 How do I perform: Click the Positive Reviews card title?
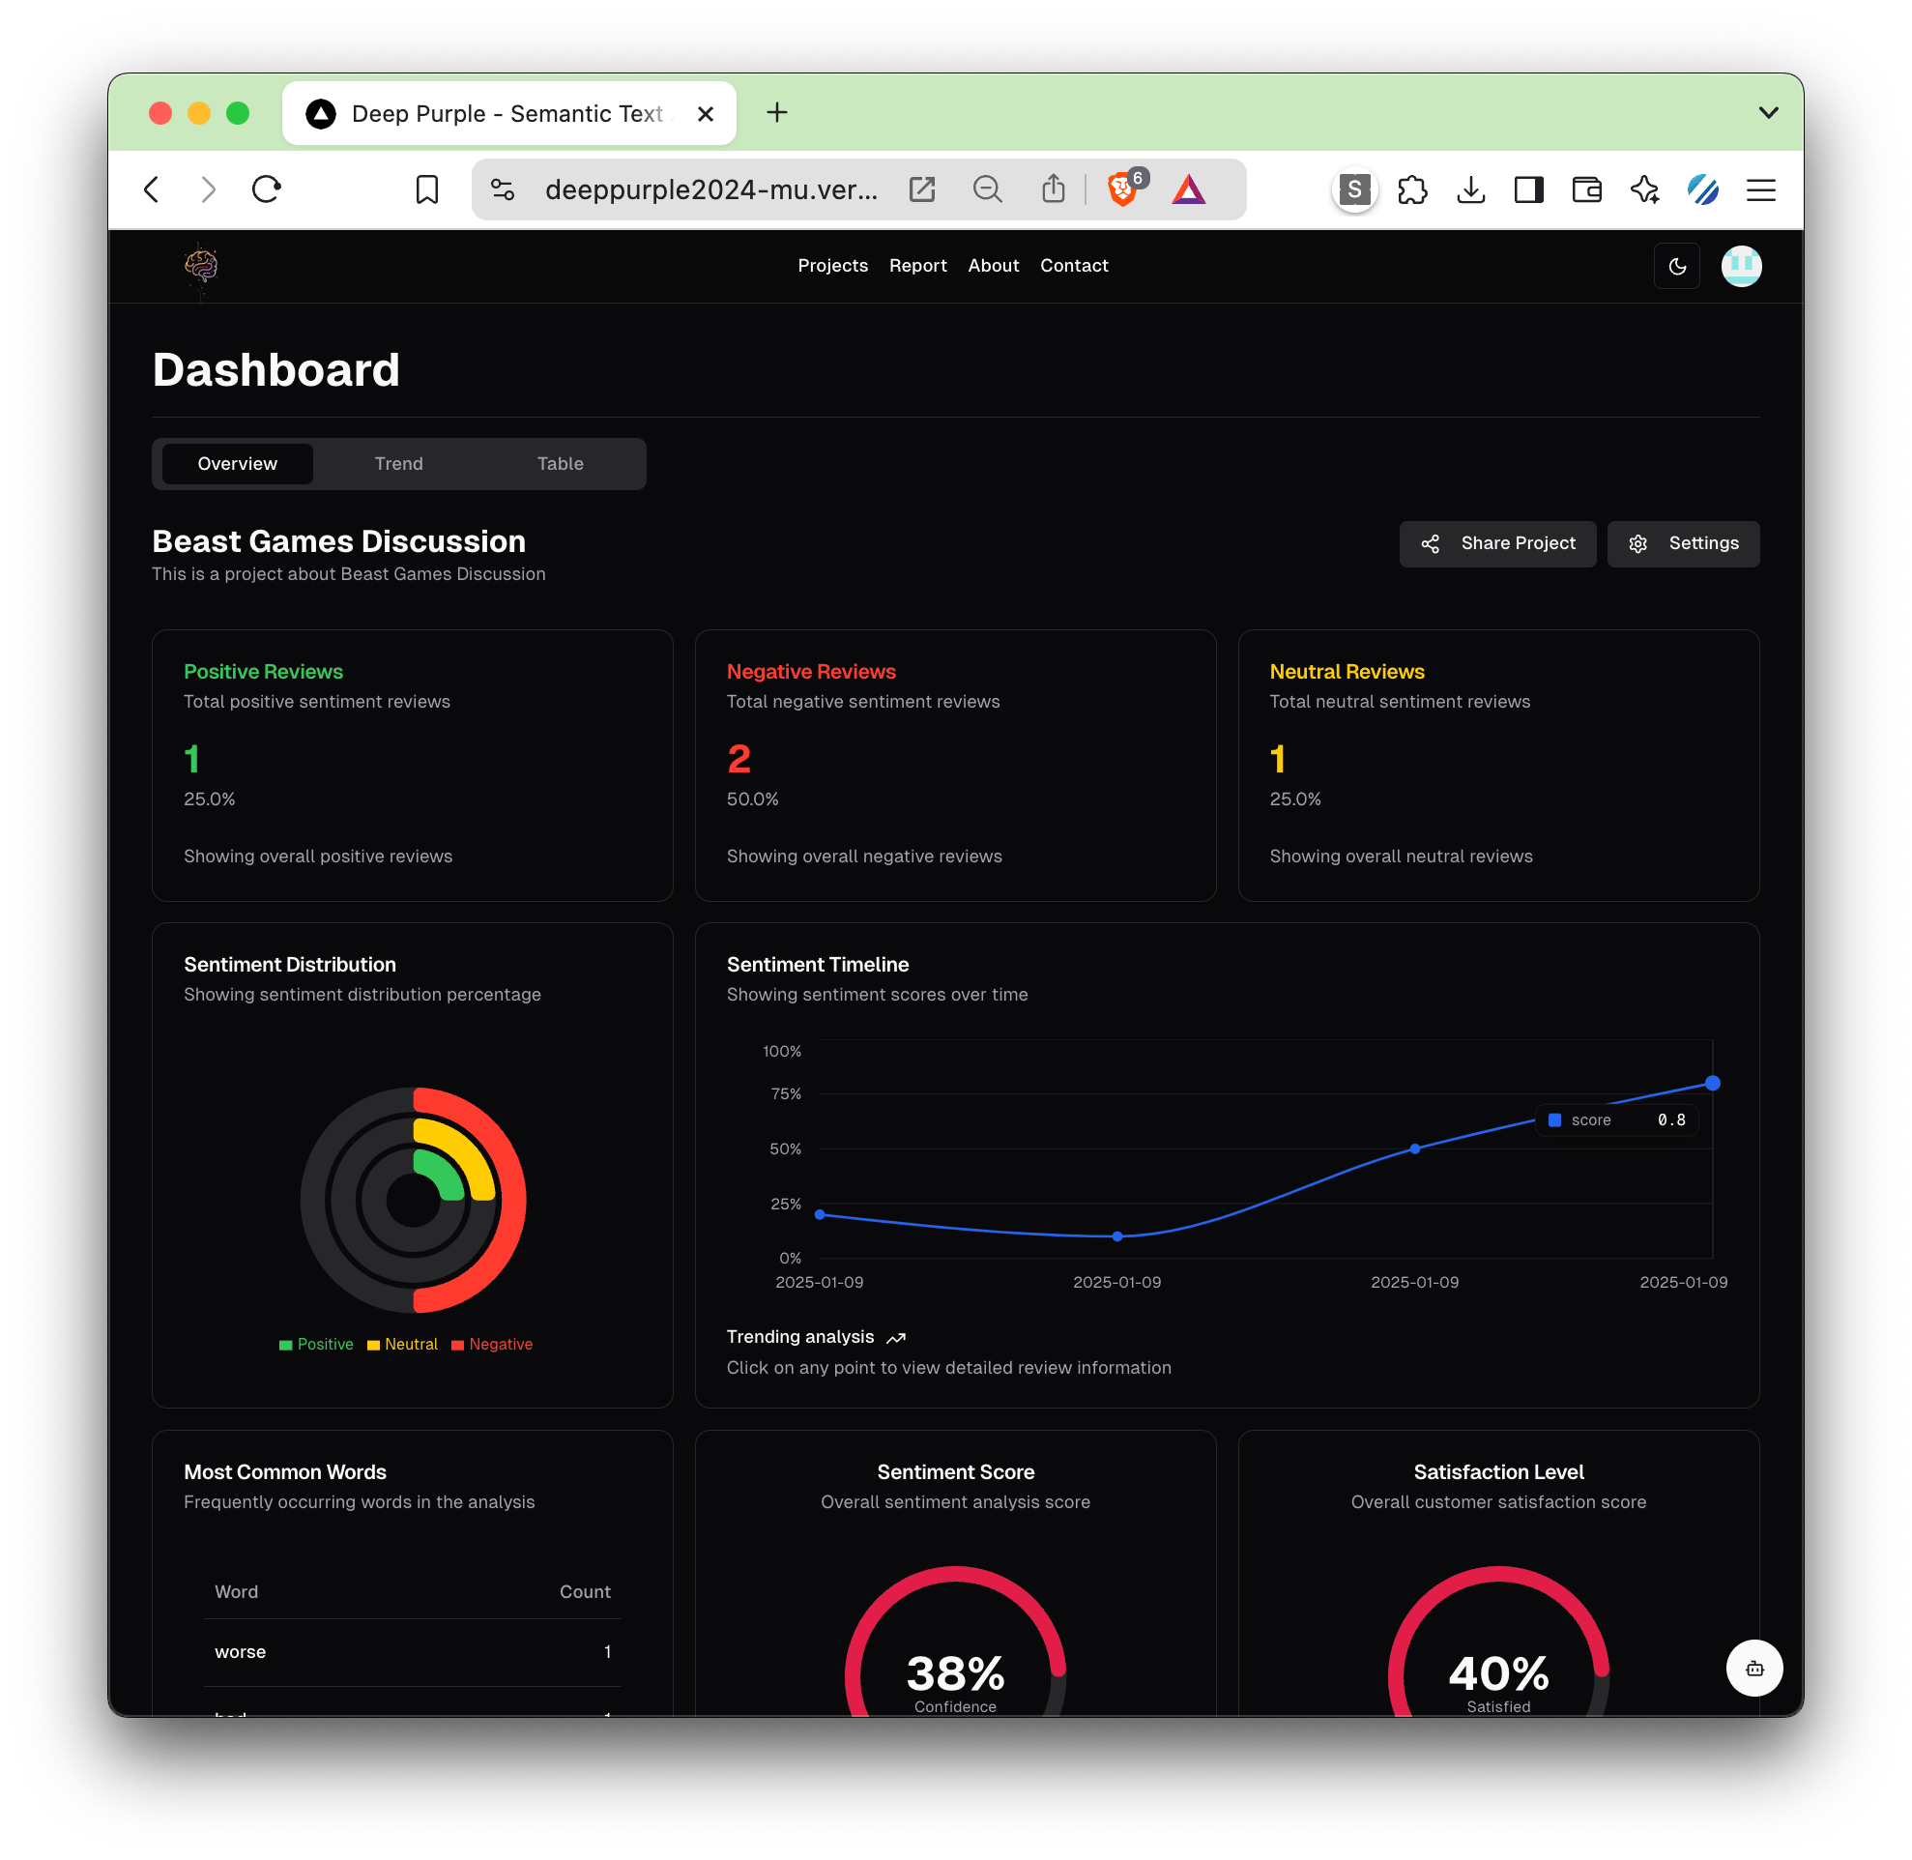point(263,672)
